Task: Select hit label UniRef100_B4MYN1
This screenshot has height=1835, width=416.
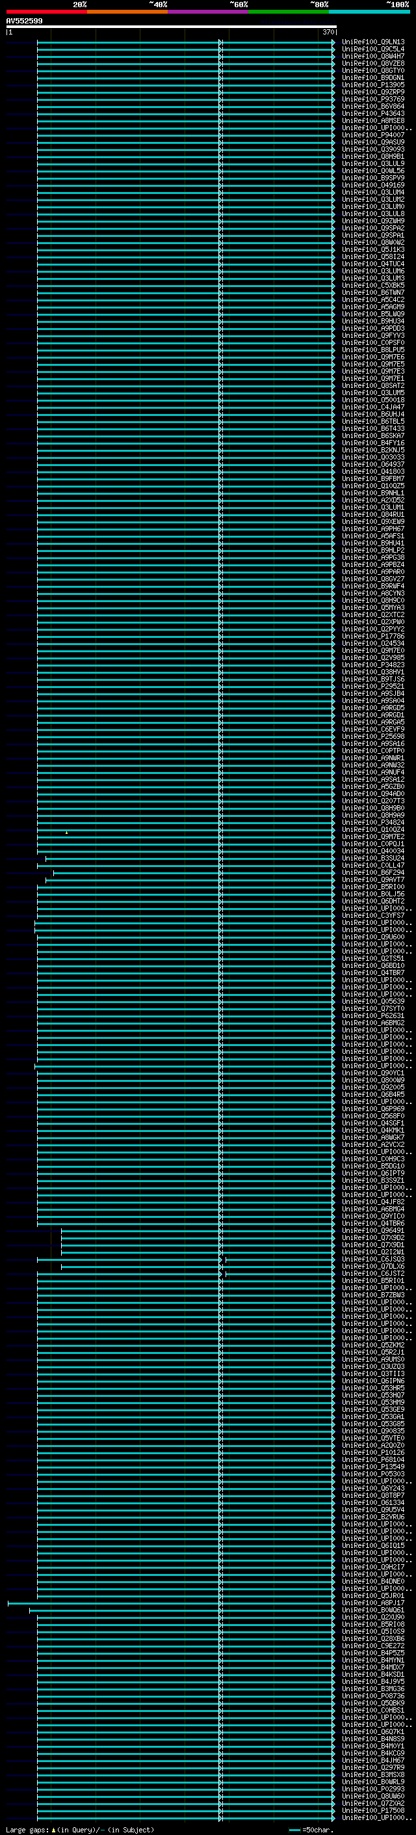Action: click(373, 1660)
